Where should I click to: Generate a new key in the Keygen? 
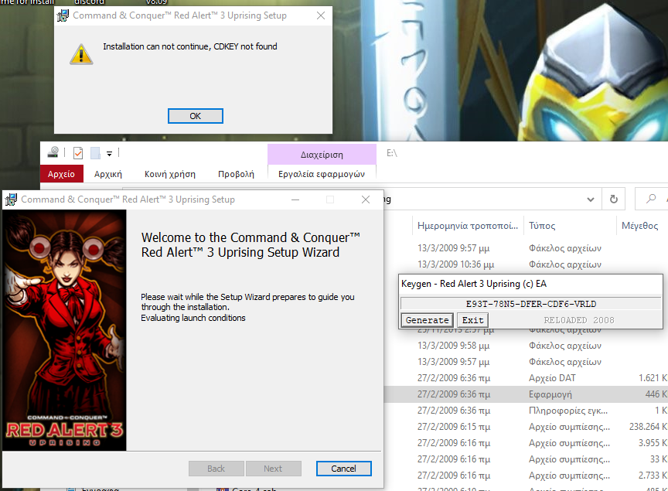[x=428, y=320]
